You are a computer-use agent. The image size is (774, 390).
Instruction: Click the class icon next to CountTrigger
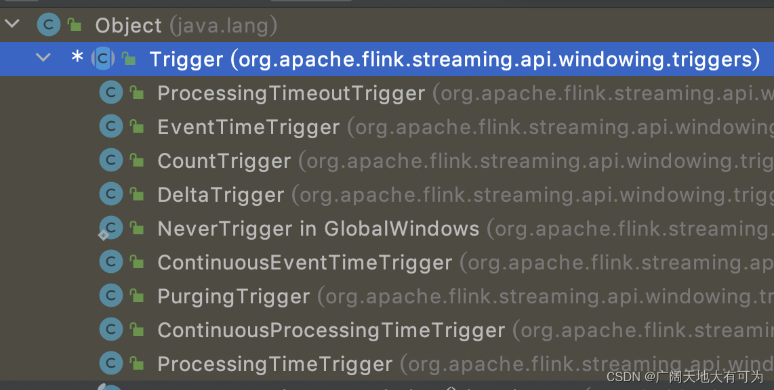click(110, 160)
